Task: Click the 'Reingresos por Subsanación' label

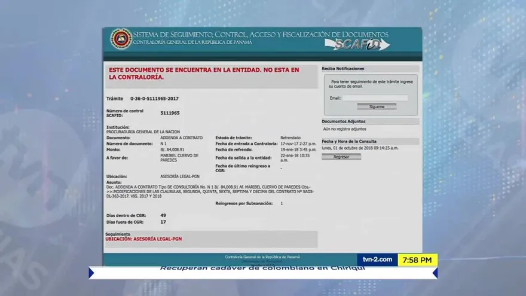Action: [x=244, y=203]
